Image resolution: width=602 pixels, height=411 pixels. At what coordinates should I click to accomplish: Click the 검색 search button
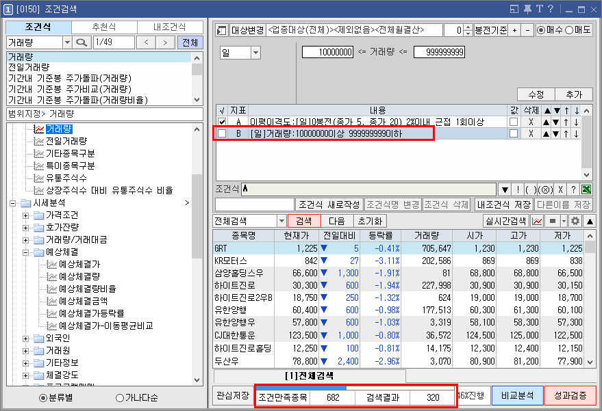coord(303,220)
